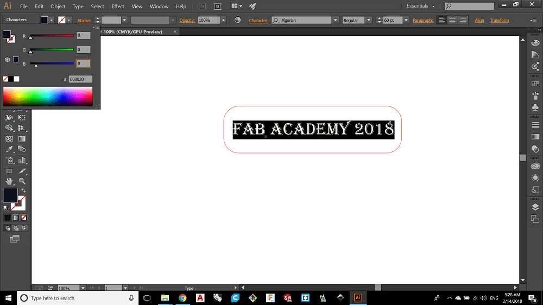Open the Color panel palette icon

tap(535, 43)
